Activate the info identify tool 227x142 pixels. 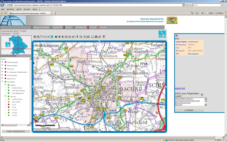[77, 37]
